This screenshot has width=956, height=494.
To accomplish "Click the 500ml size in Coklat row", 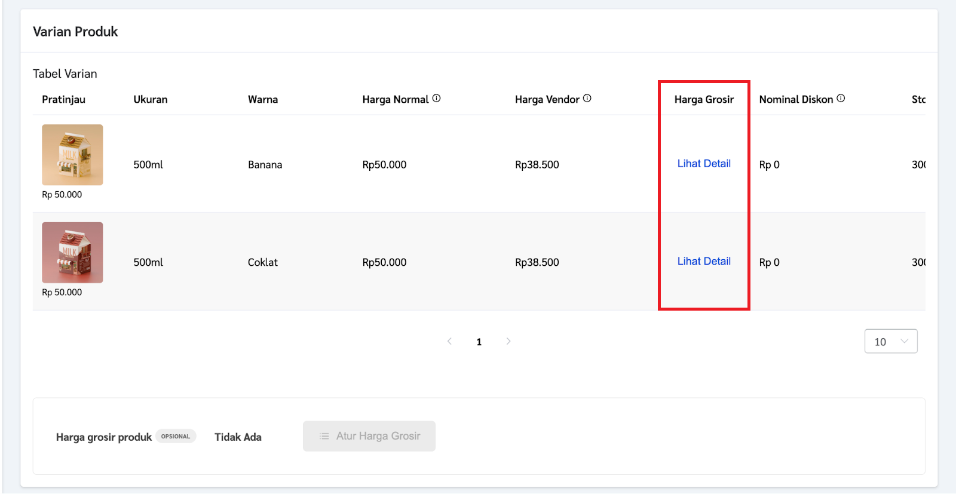I will (x=148, y=262).
